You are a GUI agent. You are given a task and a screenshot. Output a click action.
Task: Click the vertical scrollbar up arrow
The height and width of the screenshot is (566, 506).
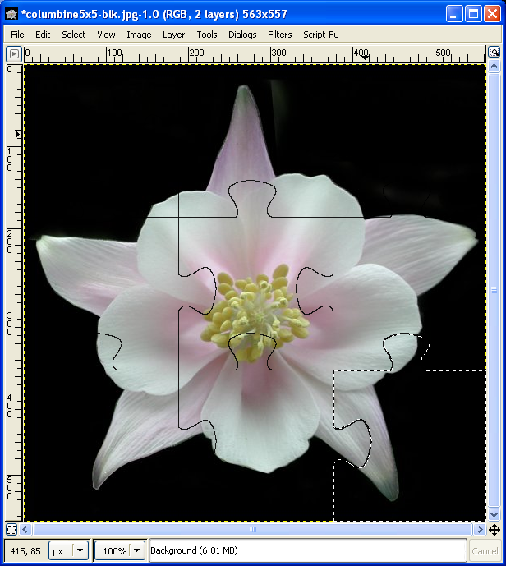point(494,66)
